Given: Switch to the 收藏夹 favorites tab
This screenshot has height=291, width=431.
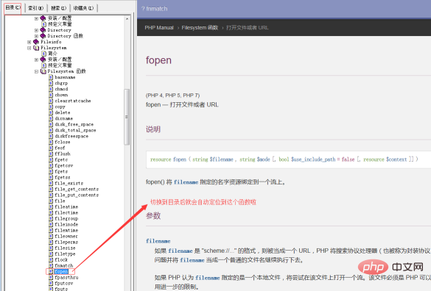Looking at the screenshot, I should coord(83,8).
